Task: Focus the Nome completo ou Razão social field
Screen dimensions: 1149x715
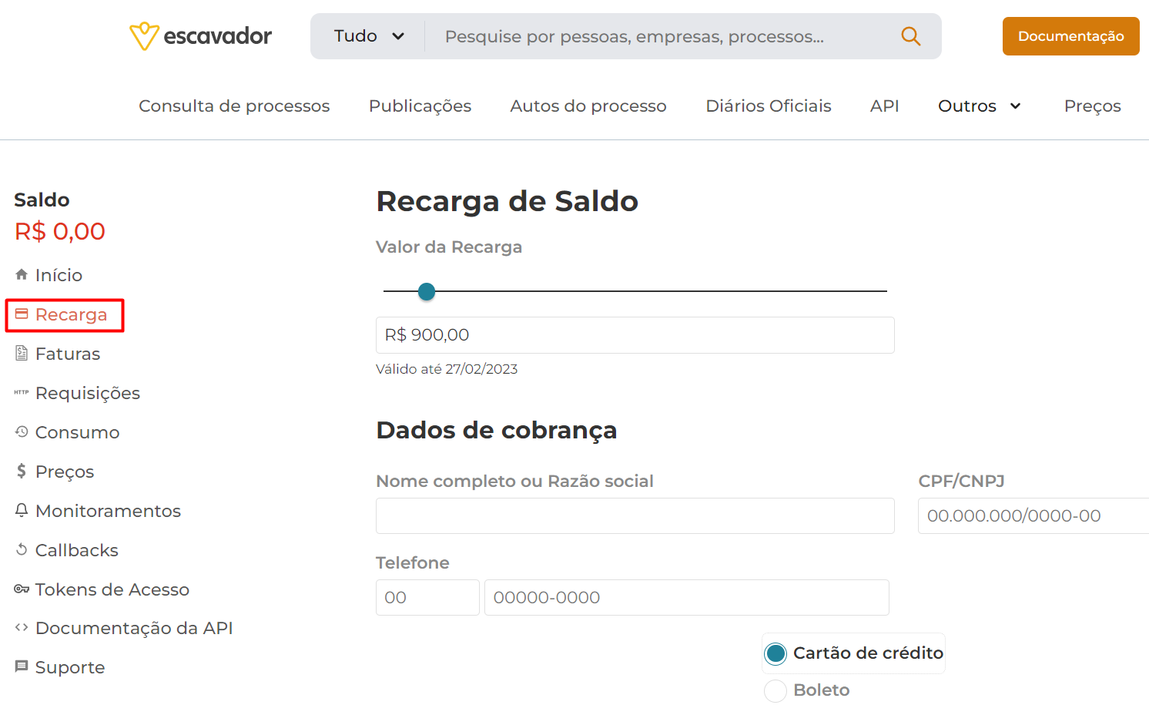Action: click(x=635, y=516)
